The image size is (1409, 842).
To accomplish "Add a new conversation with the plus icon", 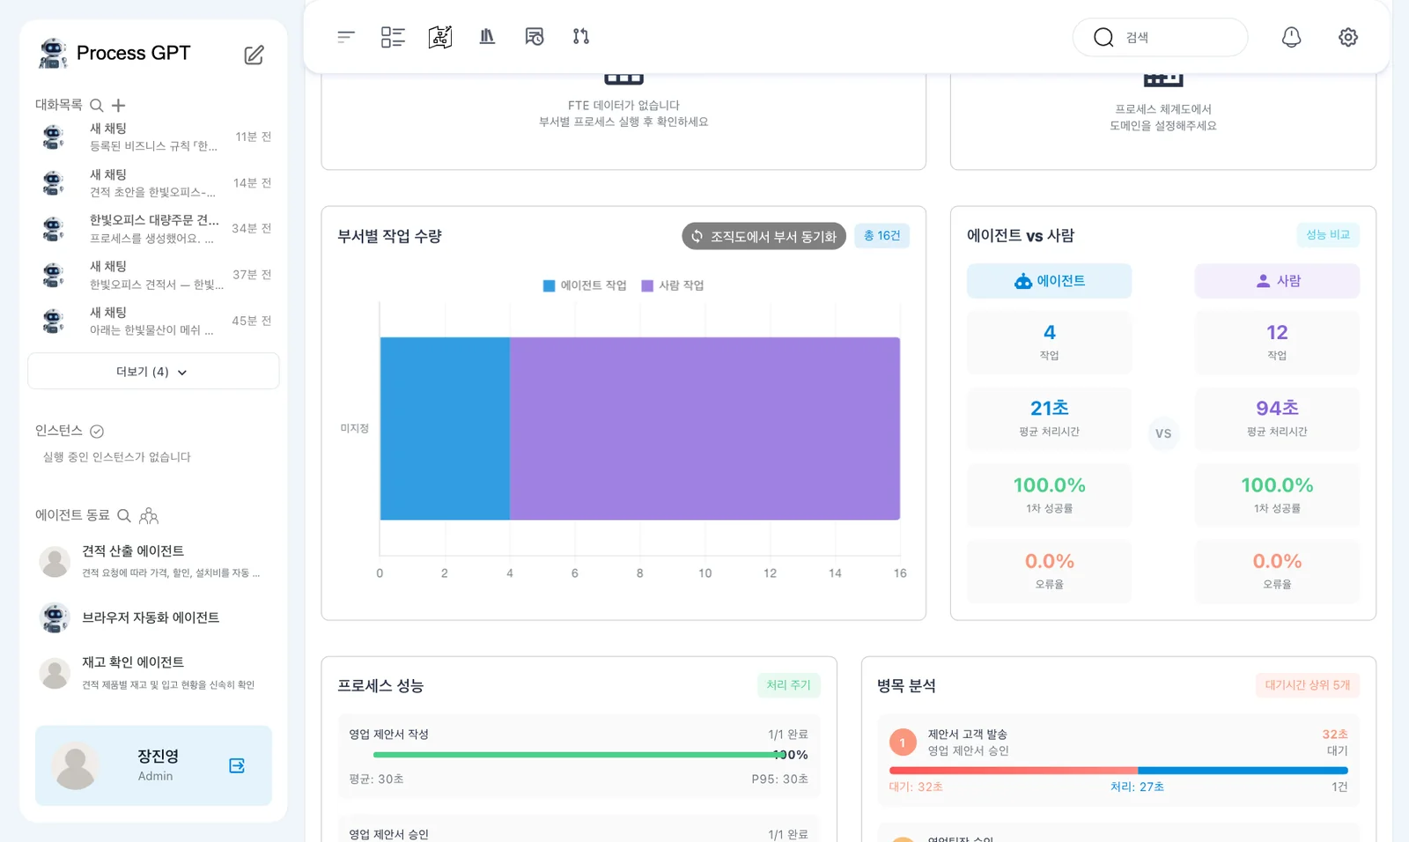I will pyautogui.click(x=119, y=105).
